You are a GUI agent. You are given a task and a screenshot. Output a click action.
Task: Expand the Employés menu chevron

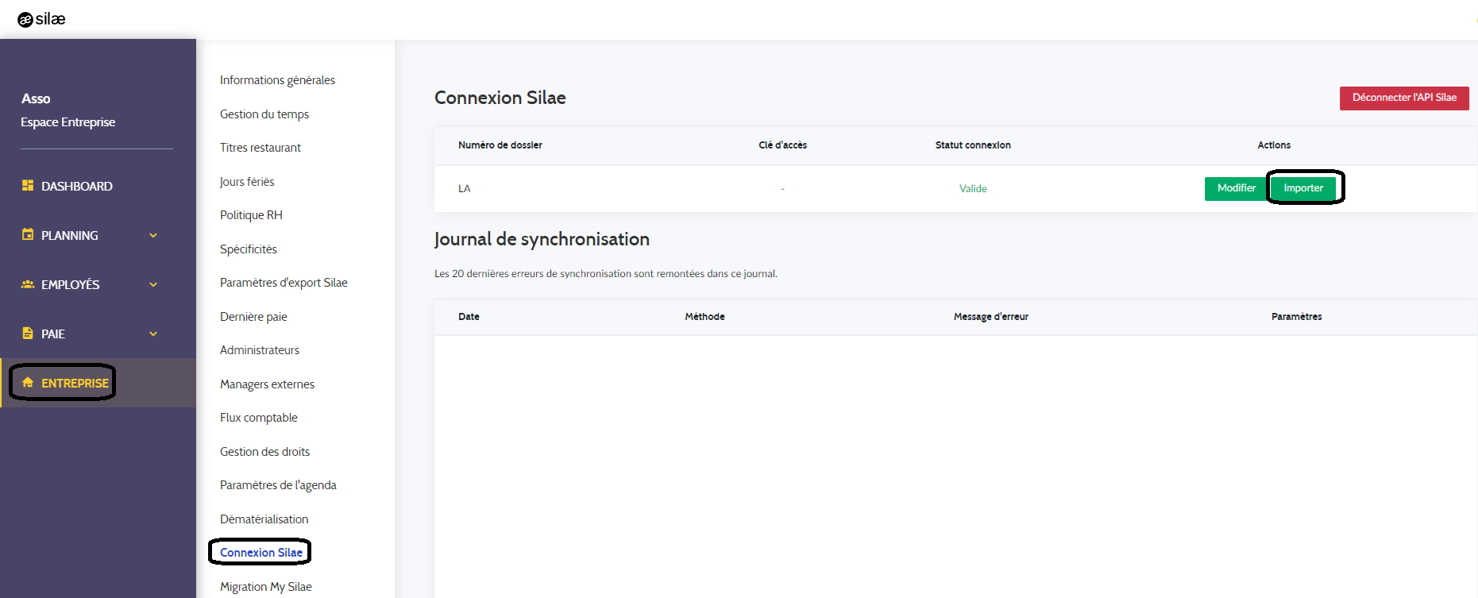[153, 284]
